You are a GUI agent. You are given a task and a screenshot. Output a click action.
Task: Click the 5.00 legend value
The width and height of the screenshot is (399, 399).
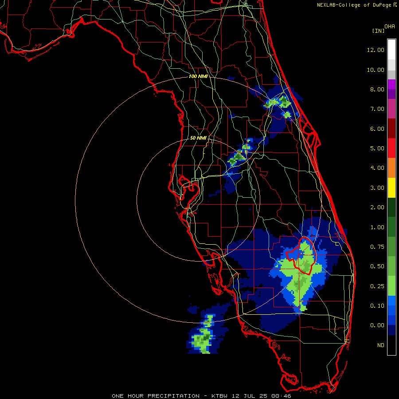(x=377, y=149)
